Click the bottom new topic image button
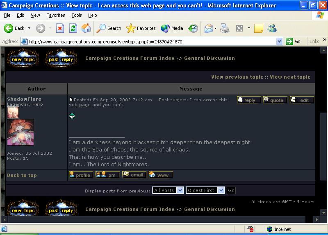 coord(23,208)
